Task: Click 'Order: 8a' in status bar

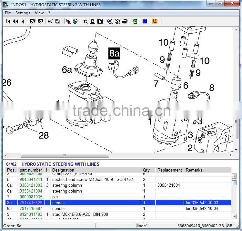Action: [x=12, y=226]
